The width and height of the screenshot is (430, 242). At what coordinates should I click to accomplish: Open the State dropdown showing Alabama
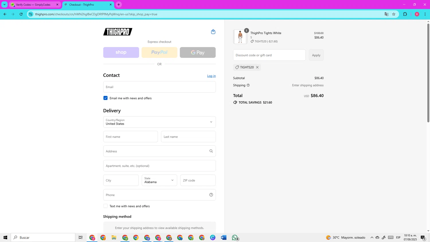tap(159, 180)
